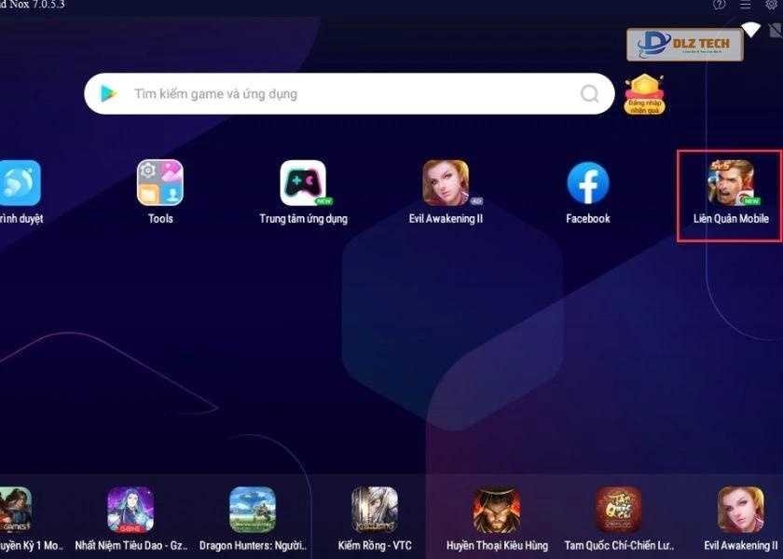Launch the Trình duyệt browser app
This screenshot has width=783, height=559.
coord(19,184)
